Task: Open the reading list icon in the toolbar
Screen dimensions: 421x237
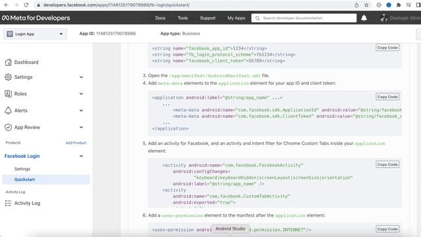Action: 409,5
